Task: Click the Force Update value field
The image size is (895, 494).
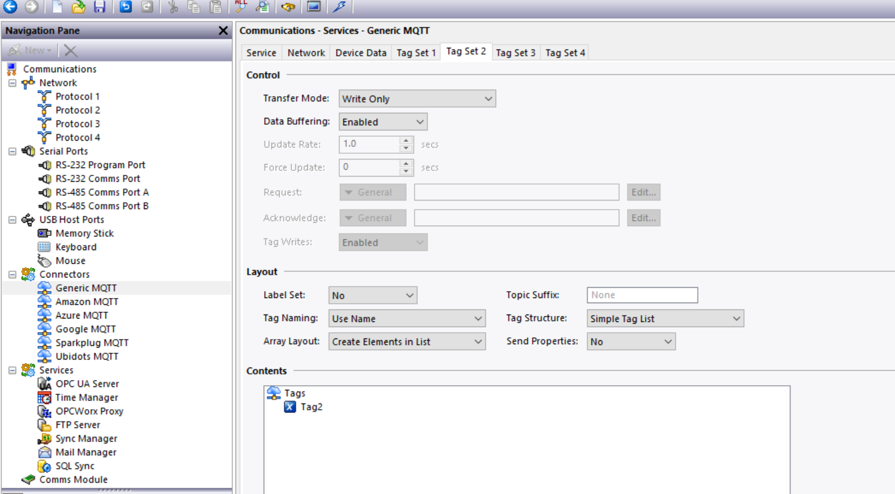Action: click(370, 167)
